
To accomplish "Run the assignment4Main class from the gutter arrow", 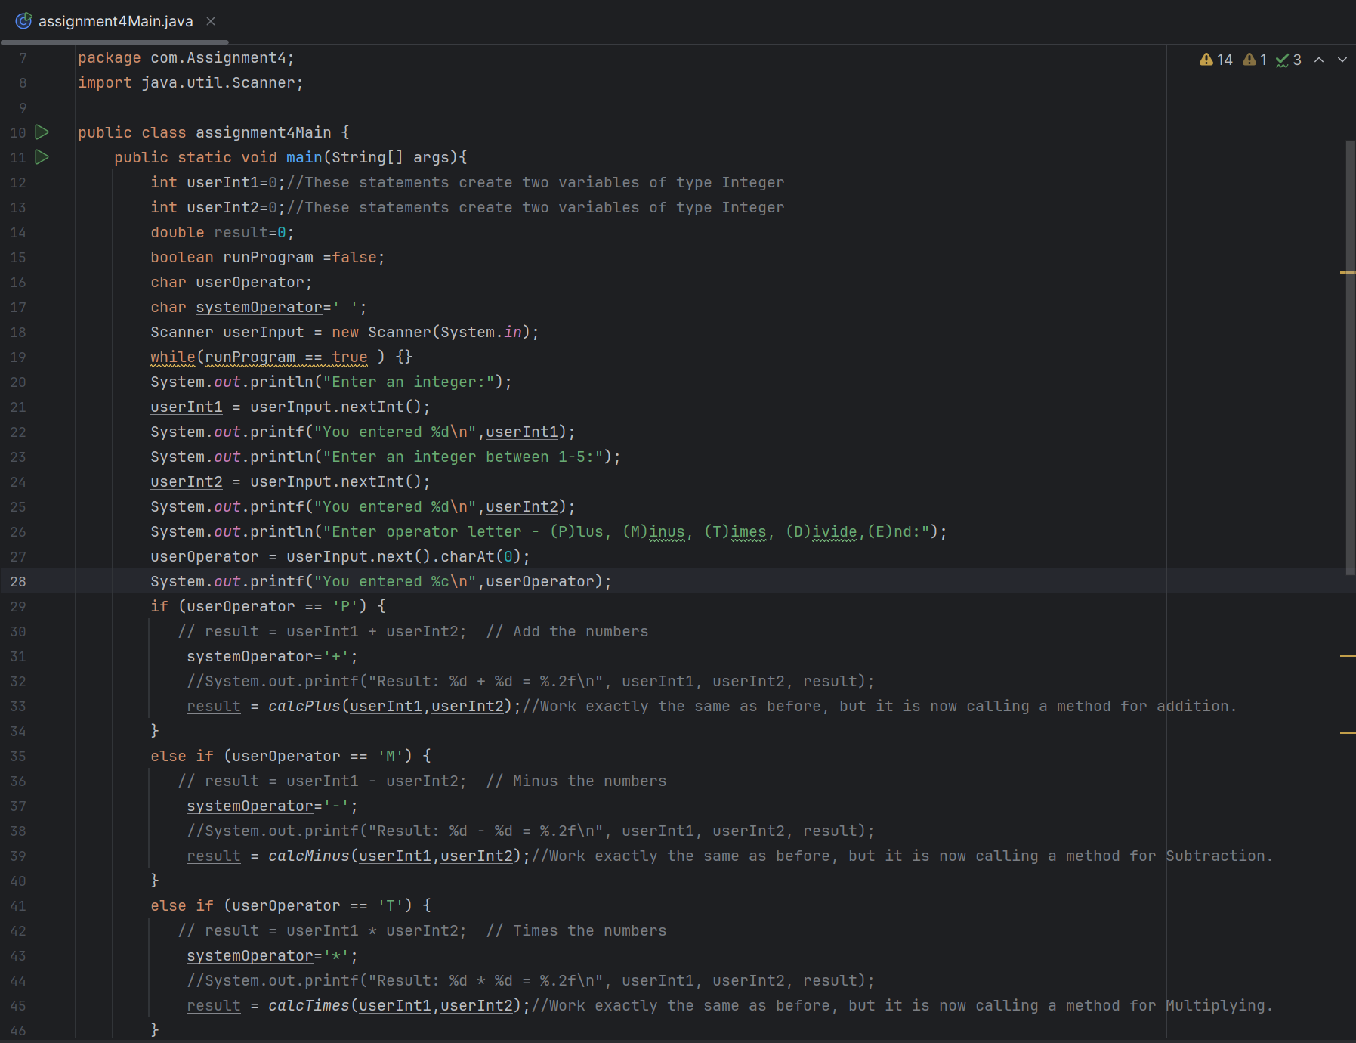I will tap(42, 132).
